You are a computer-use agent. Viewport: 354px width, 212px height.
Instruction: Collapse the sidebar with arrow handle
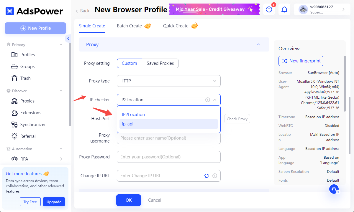[x=68, y=39]
